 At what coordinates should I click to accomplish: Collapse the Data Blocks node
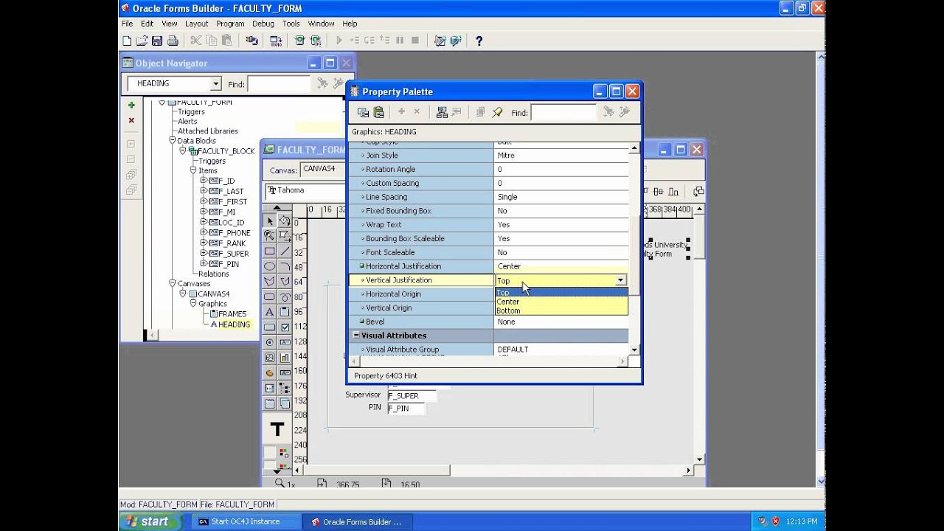(172, 141)
